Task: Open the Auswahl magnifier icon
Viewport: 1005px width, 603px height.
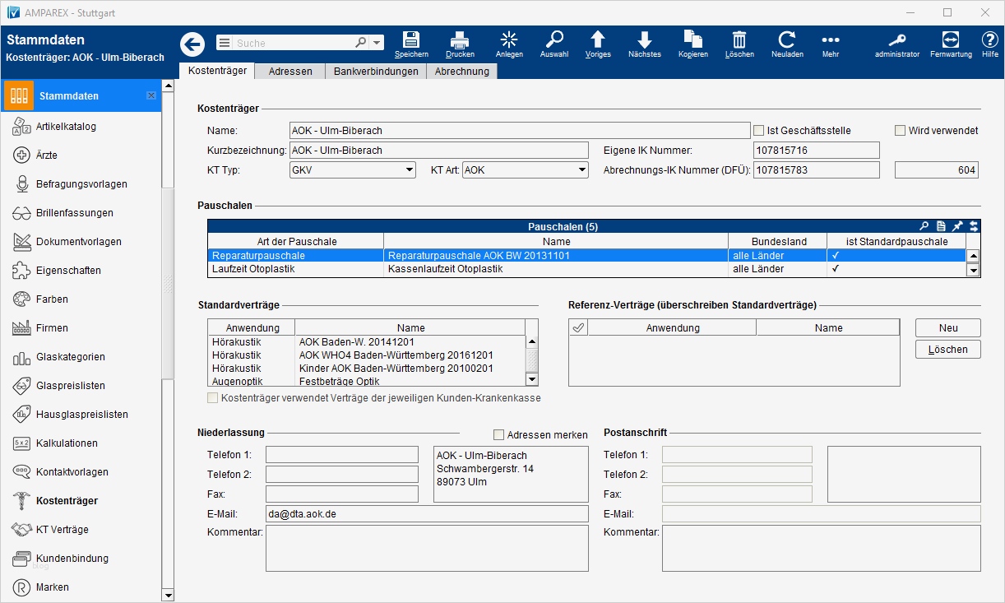Action: [x=554, y=40]
